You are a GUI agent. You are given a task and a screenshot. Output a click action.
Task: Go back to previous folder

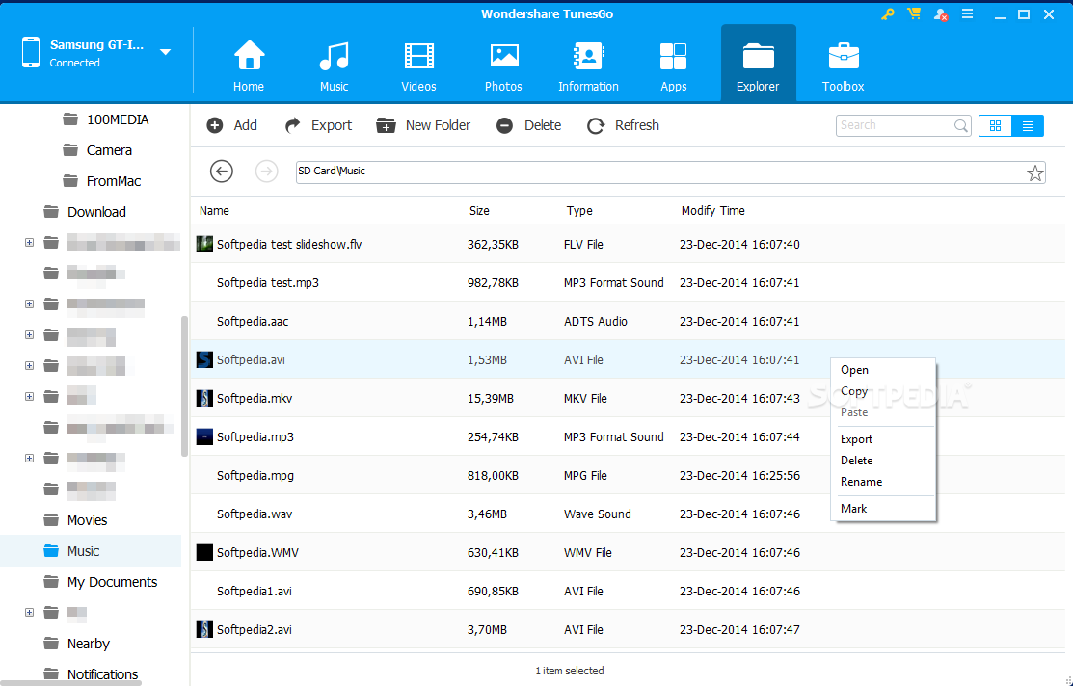222,171
